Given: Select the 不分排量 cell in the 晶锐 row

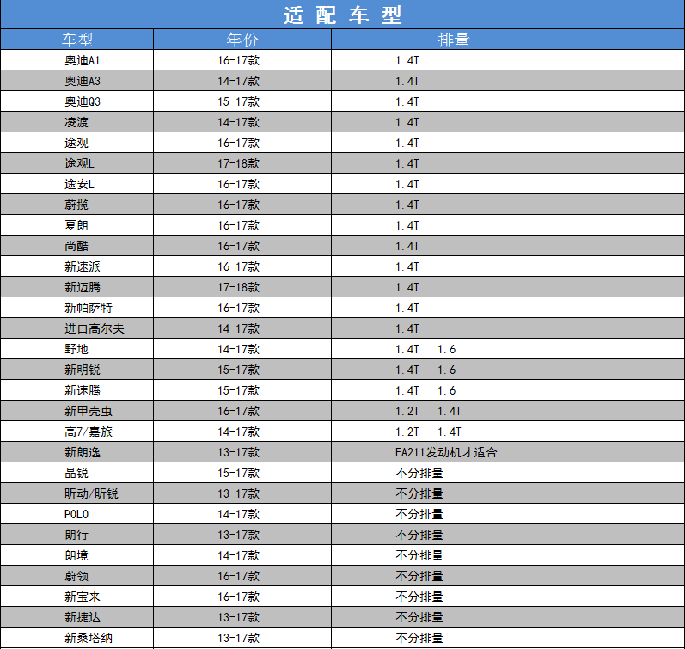Looking at the screenshot, I should click(x=508, y=473).
